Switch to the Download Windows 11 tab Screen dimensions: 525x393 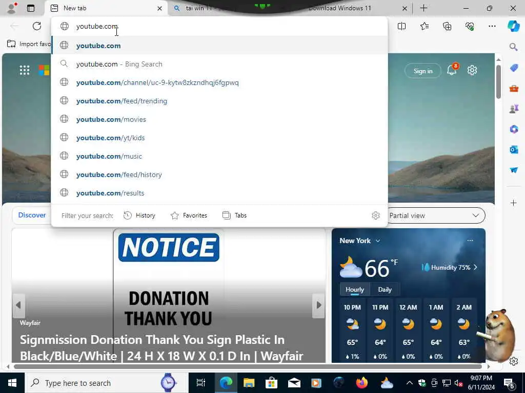coord(339,8)
